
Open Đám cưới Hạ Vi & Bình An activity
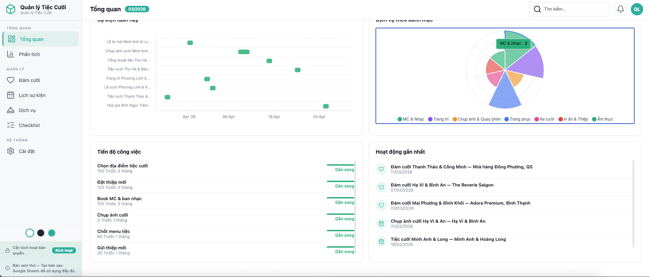442,185
